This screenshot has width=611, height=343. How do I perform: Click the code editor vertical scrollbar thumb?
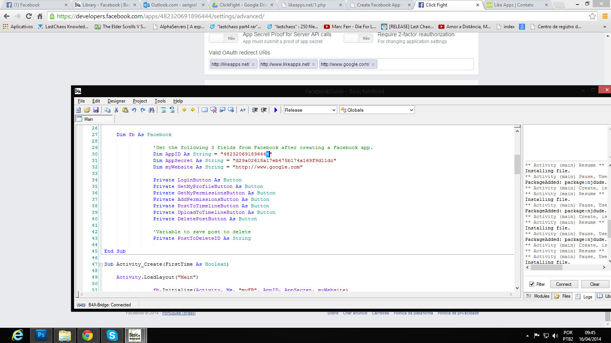[x=517, y=164]
